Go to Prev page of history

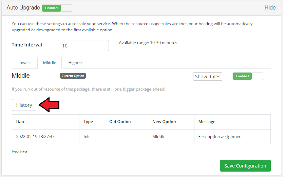tap(15, 152)
